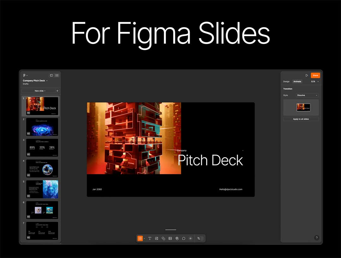Screen dimensions: 341x258
Task: Click the plus button beside New slide
Action: (57, 91)
